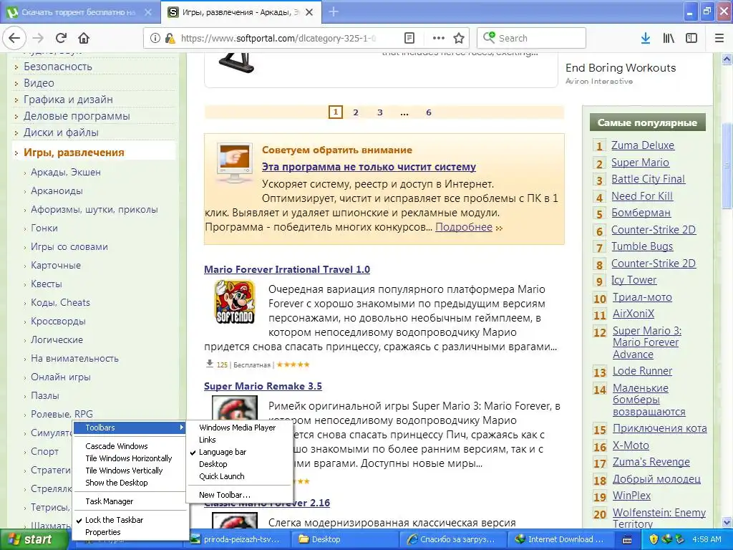Open Lode Runner popular link
Viewport: 733px width, 550px height.
[x=642, y=371]
